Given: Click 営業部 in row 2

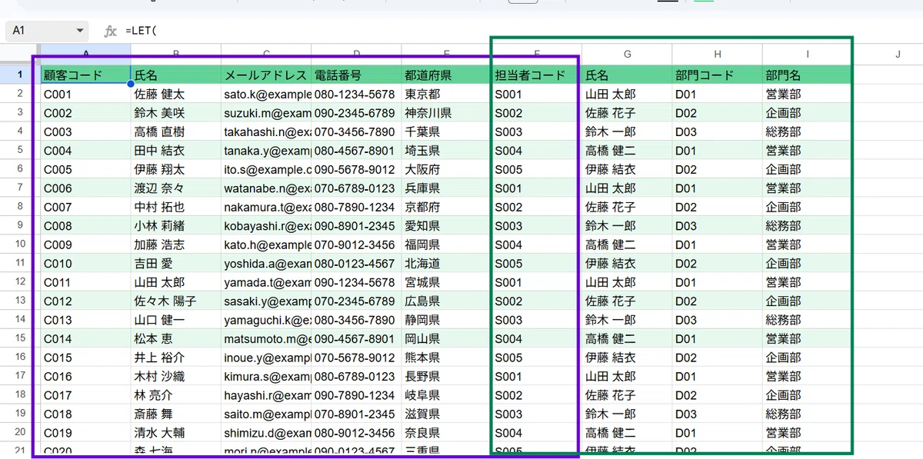Looking at the screenshot, I should click(807, 95).
